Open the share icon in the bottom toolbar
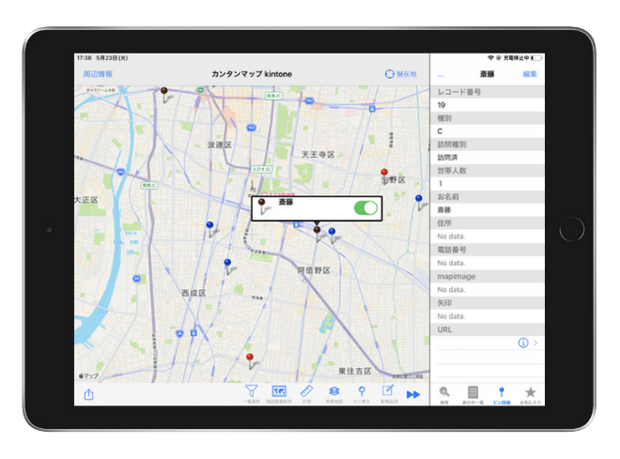The height and width of the screenshot is (459, 620). (88, 394)
